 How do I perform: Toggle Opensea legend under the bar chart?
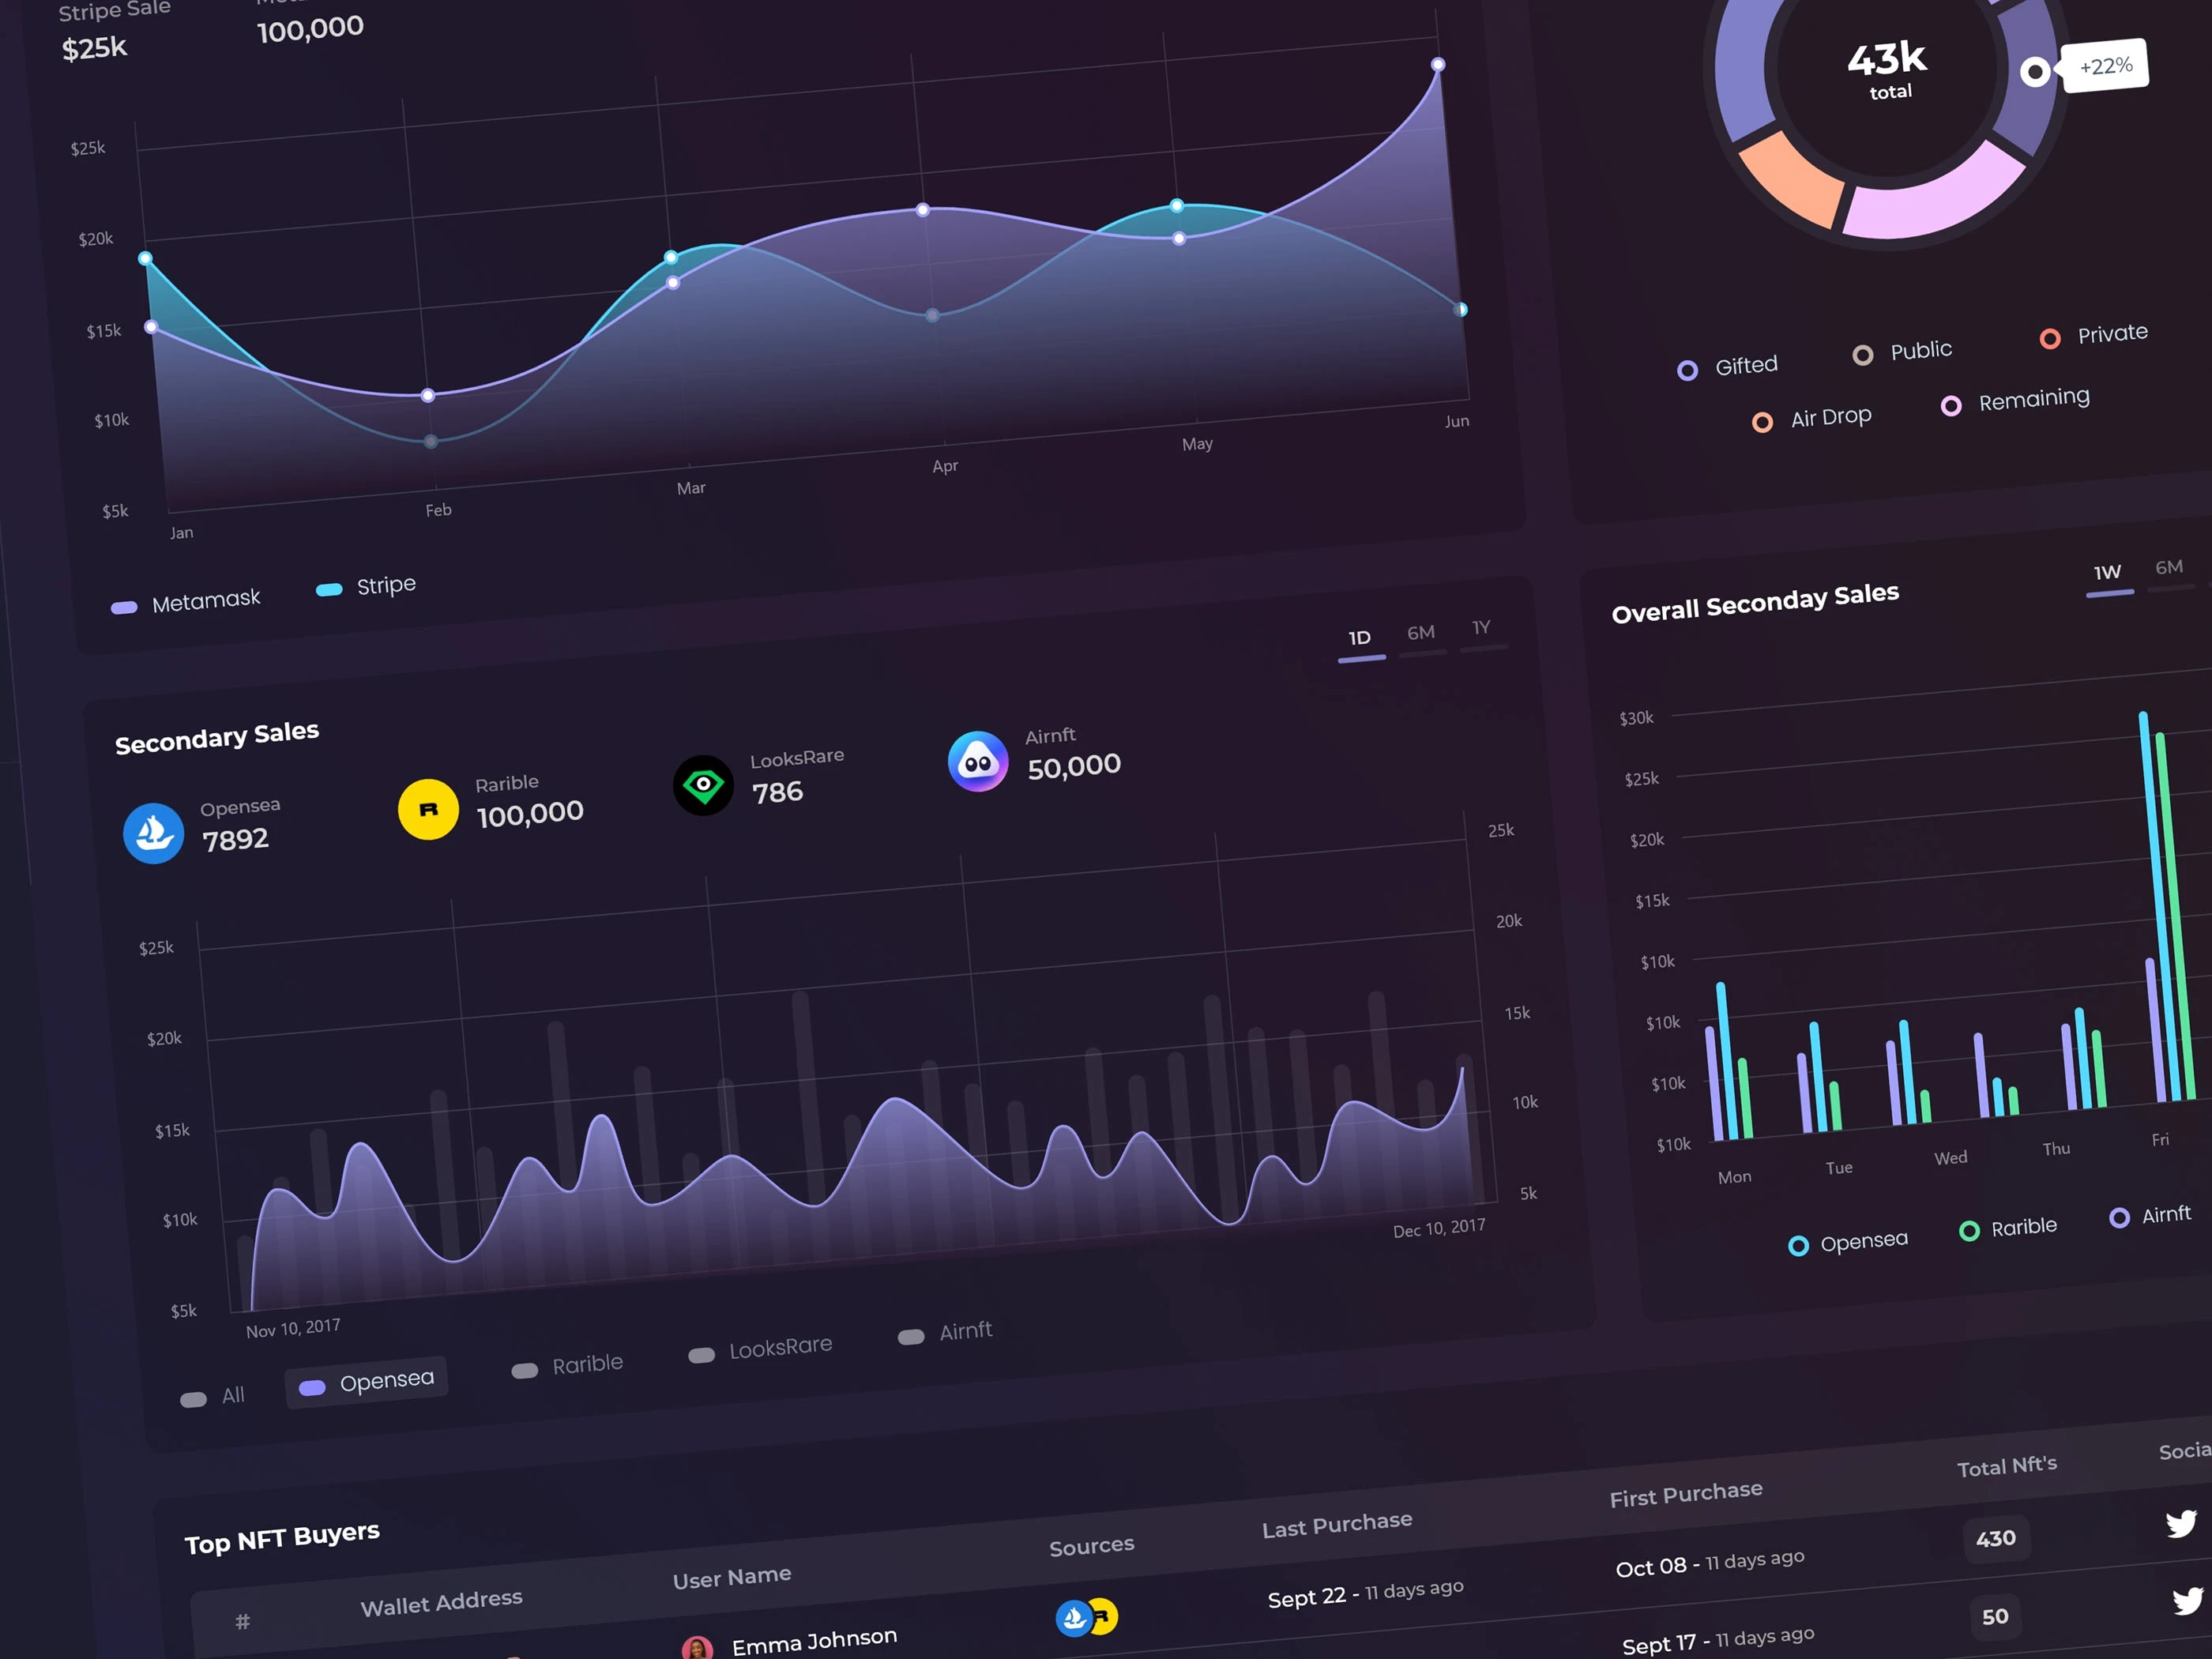pos(1848,1243)
